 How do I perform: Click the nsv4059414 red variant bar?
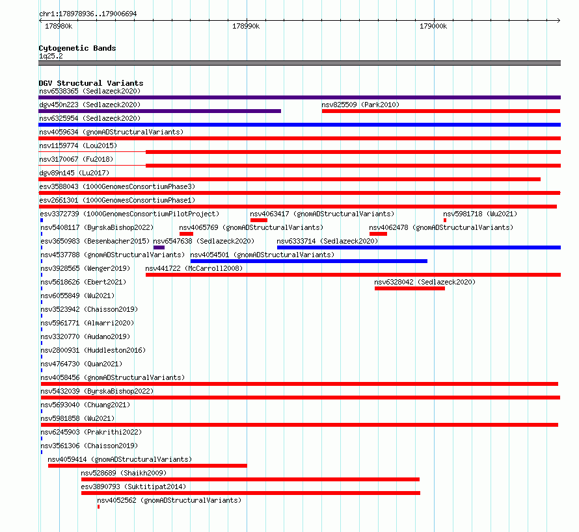pyautogui.click(x=147, y=466)
